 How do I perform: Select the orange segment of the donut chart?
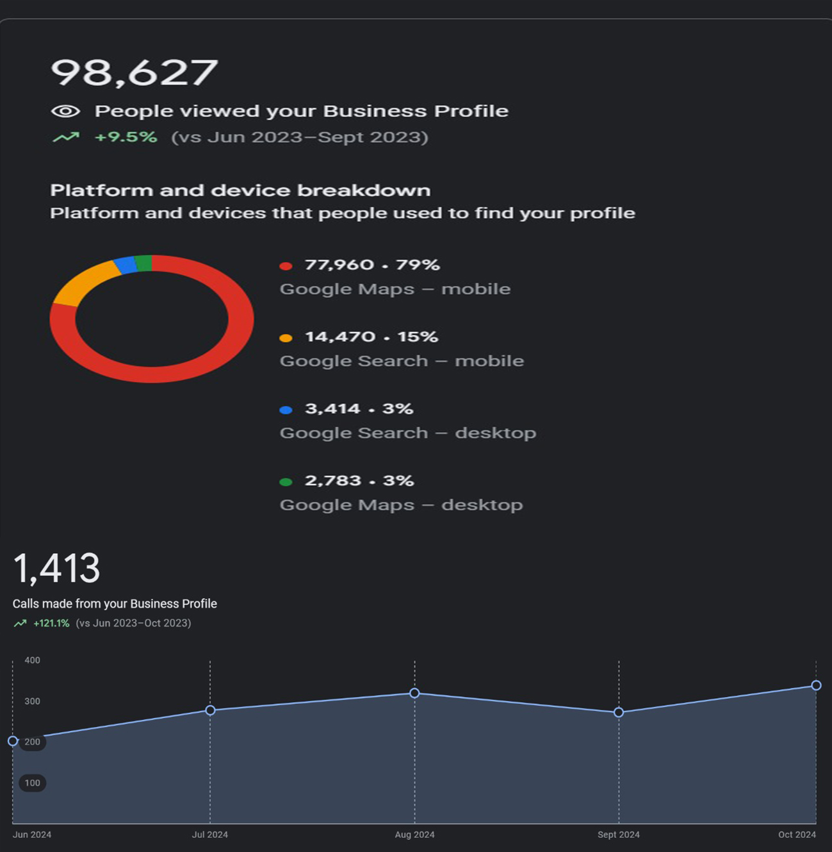[85, 282]
